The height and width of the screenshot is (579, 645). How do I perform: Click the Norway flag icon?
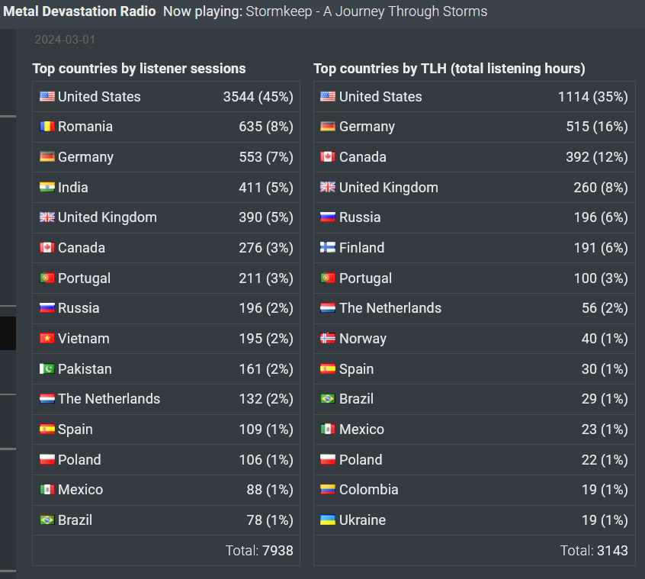[328, 338]
